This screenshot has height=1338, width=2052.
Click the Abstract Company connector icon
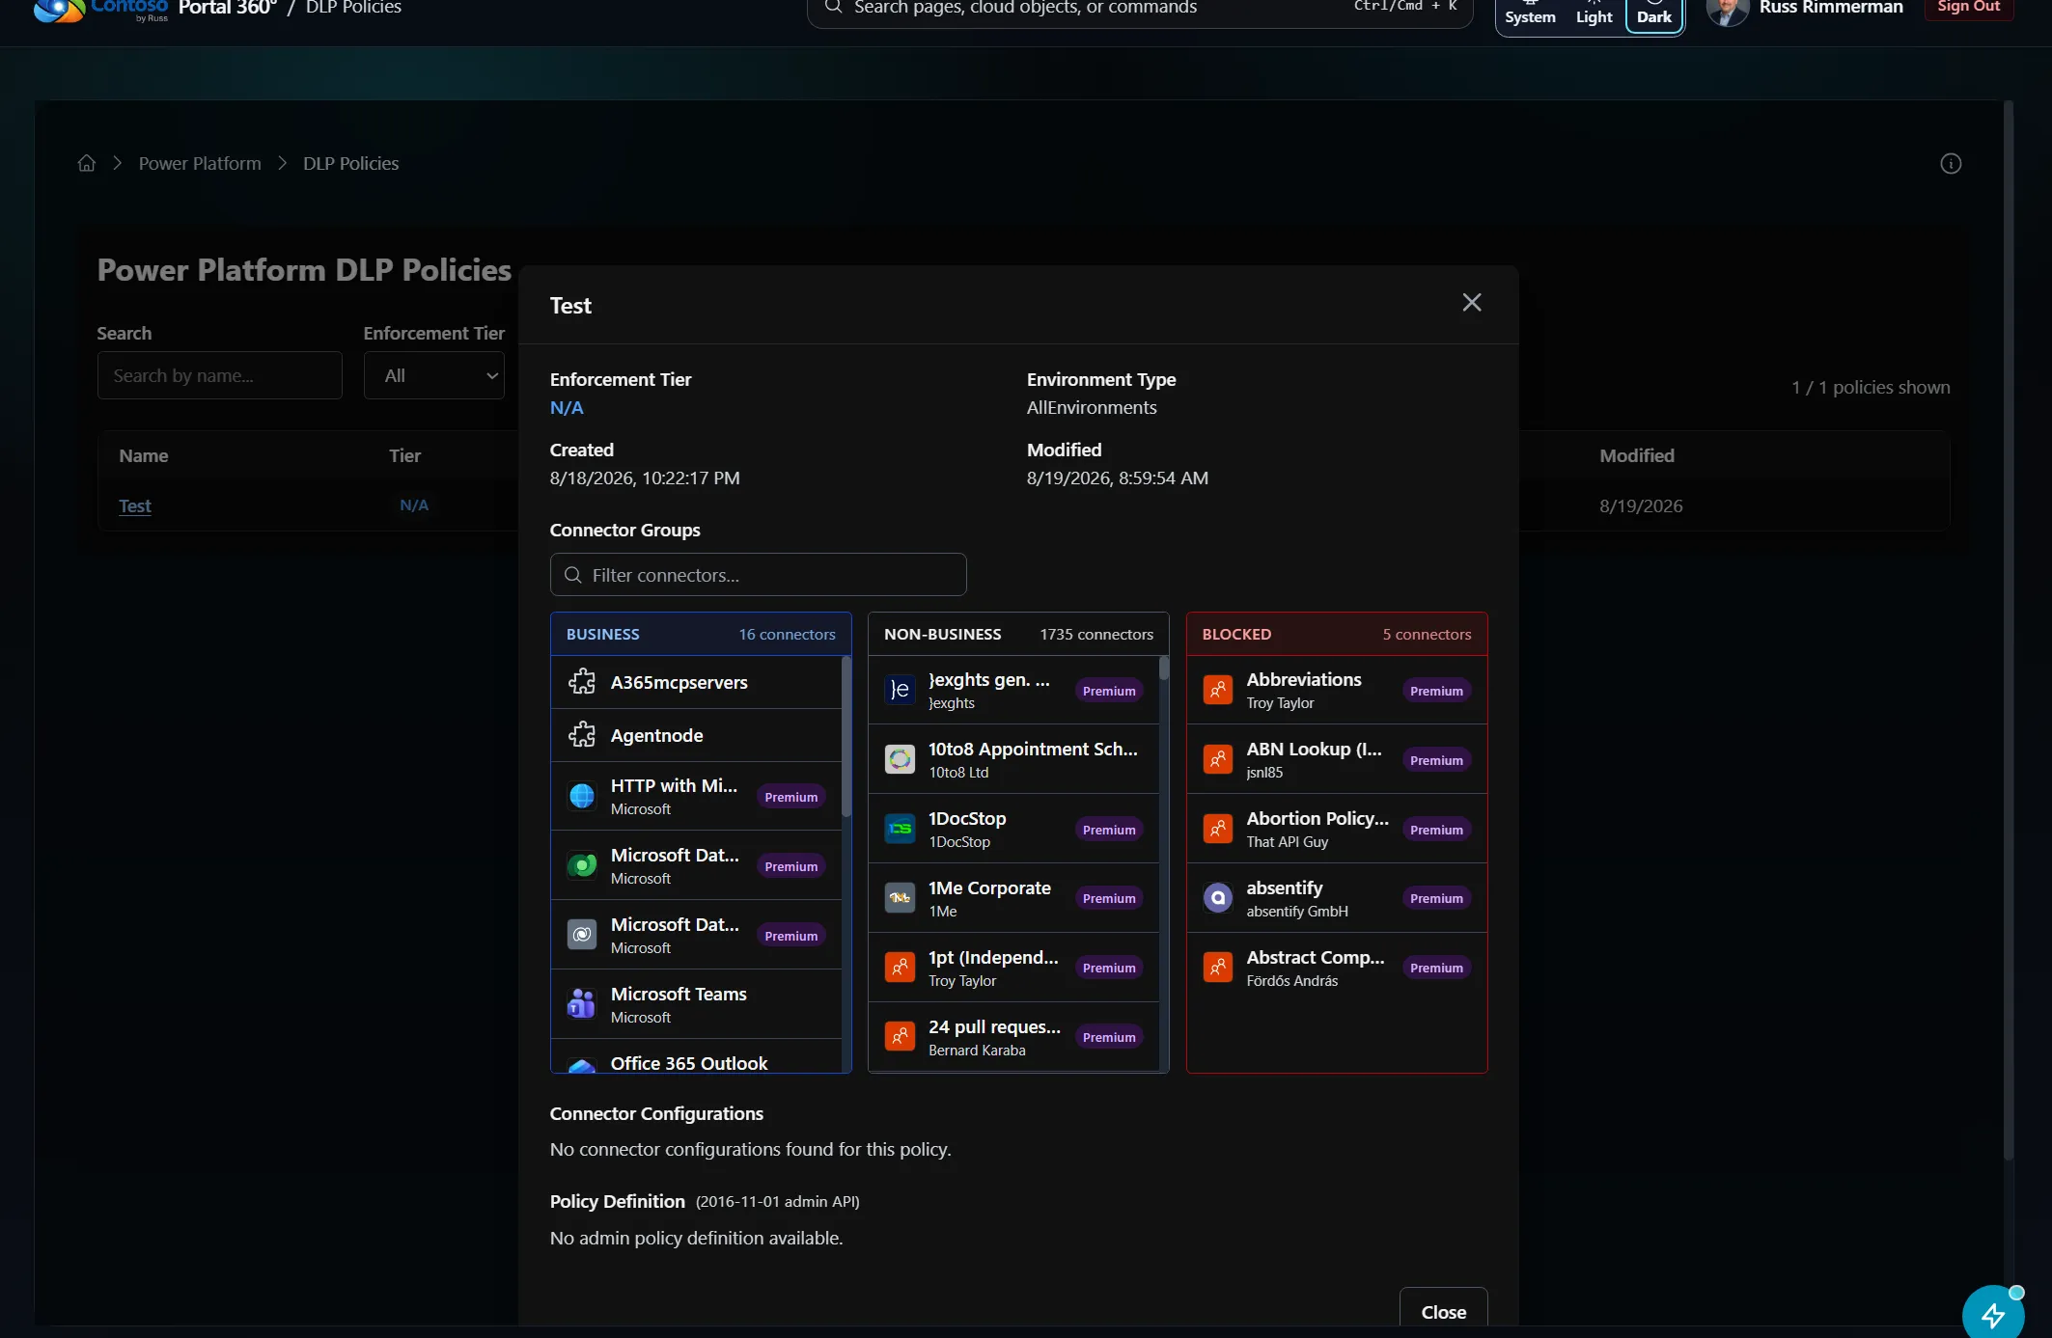(x=1218, y=968)
